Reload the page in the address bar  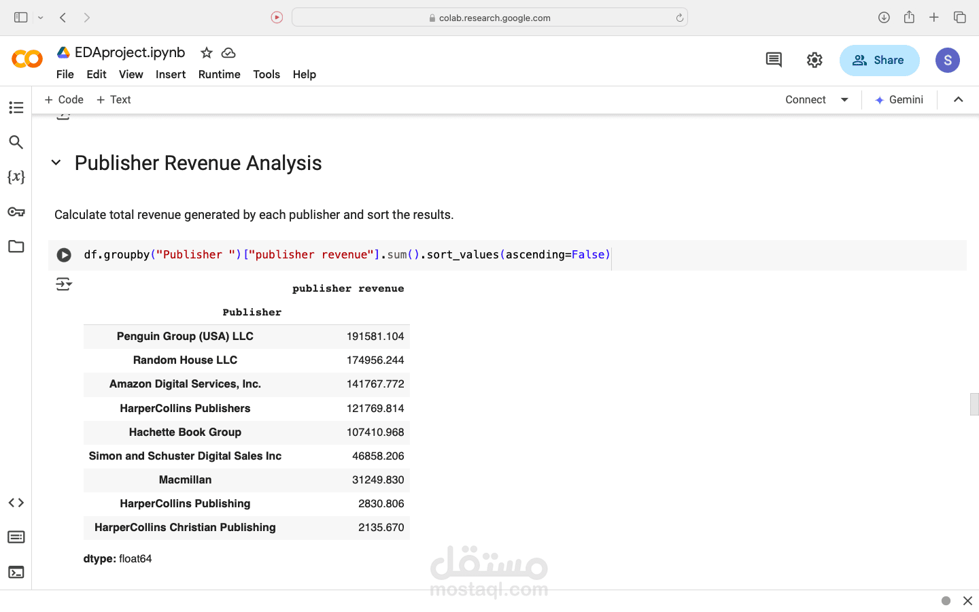click(679, 18)
